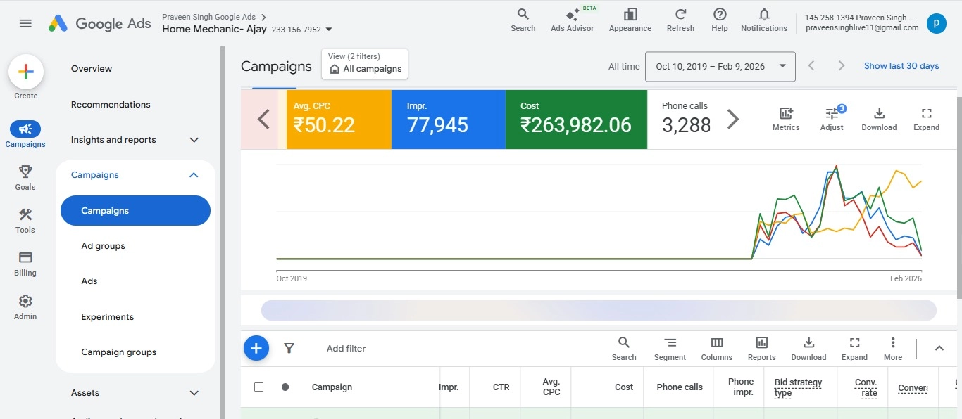Image resolution: width=962 pixels, height=419 pixels.
Task: Toggle the green Cost metric card
Action: [576, 120]
